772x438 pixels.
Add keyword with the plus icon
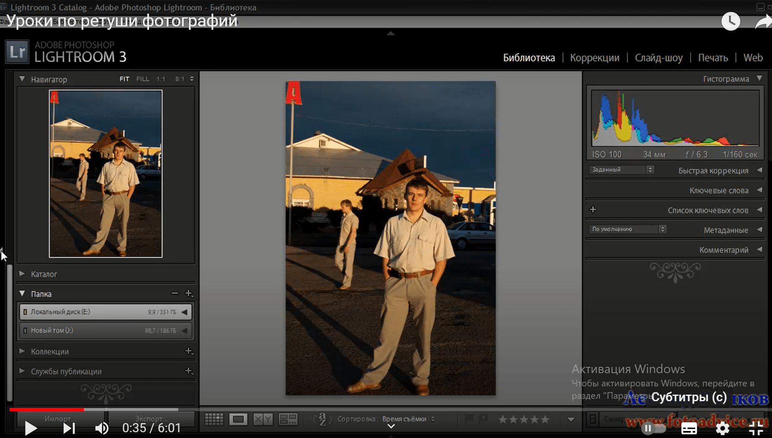593,209
